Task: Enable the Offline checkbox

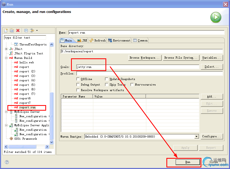Action: point(78,79)
